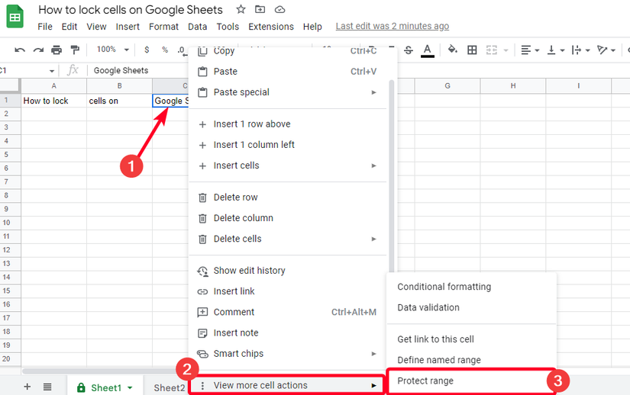Select Insert 1 row above
Screen dimensions: 630x395
[x=252, y=124]
